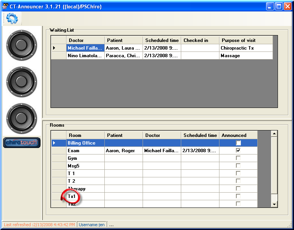This screenshot has height=230, width=294.
Task: Tick the Announced checkbox for Msg5
Action: coord(238,166)
